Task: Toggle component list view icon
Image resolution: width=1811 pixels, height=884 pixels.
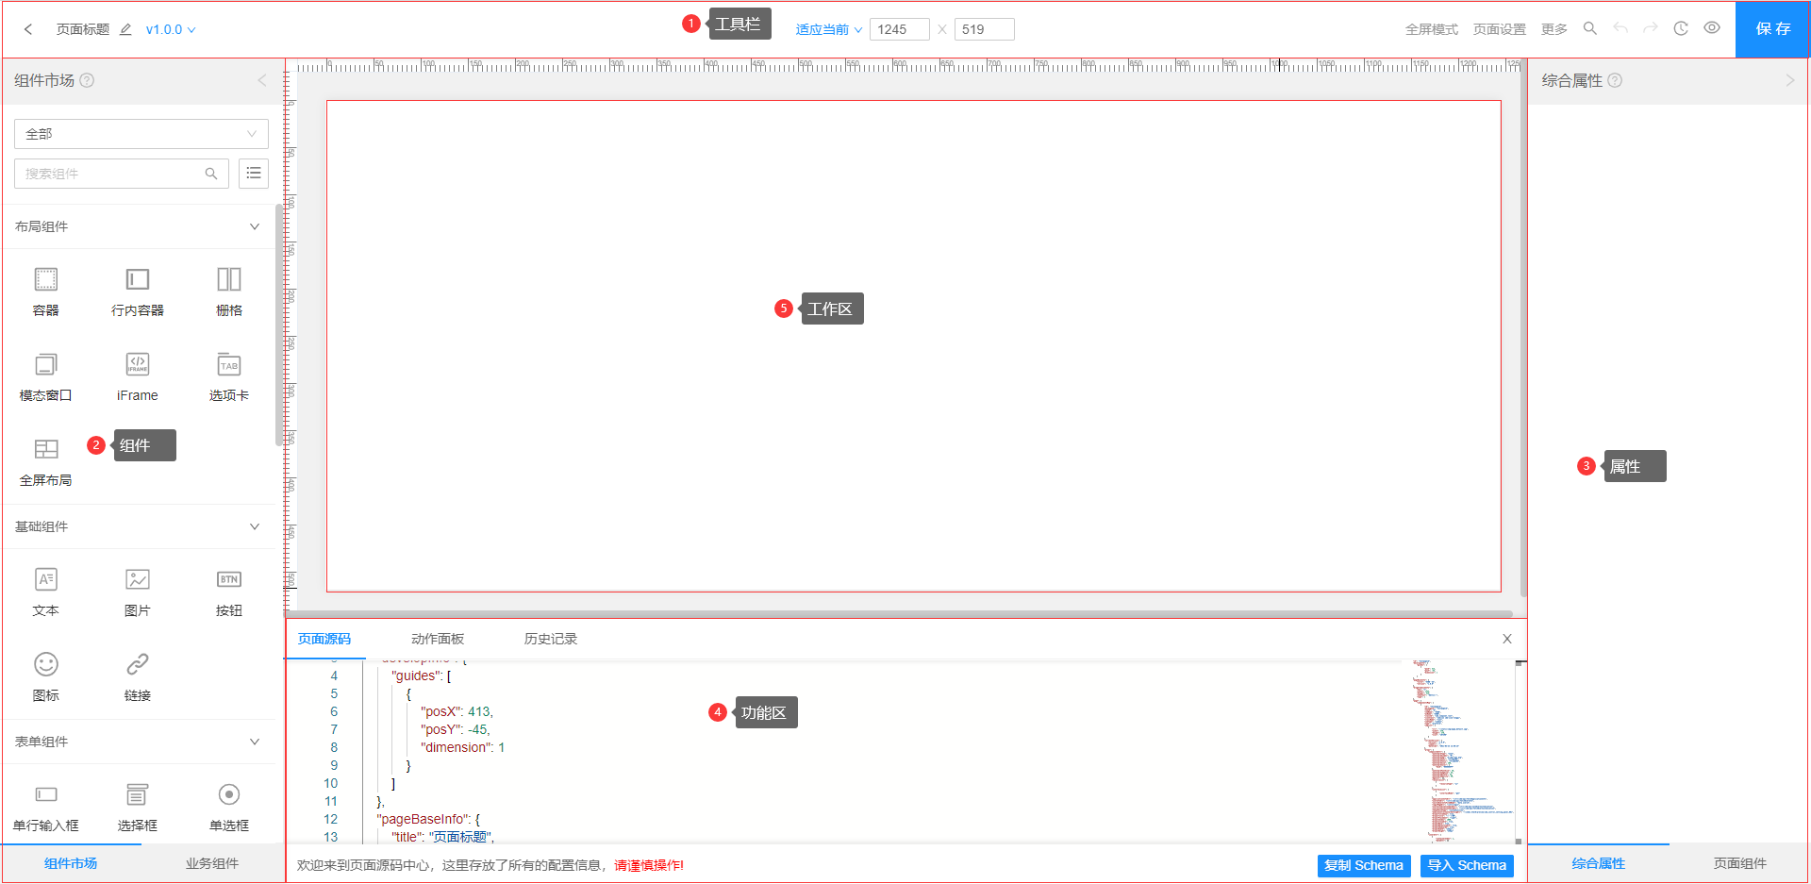Action: pos(254,174)
